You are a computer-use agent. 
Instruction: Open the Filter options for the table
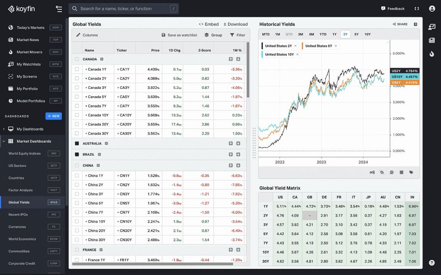pyautogui.click(x=238, y=35)
